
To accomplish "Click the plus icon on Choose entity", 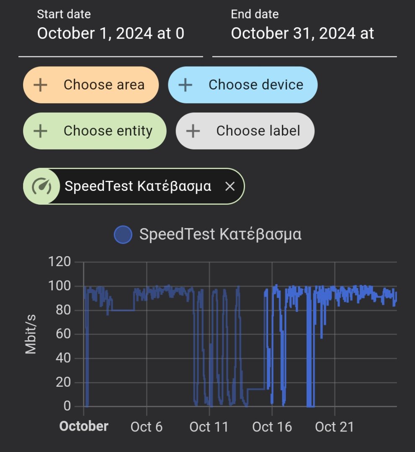I will 40,131.
